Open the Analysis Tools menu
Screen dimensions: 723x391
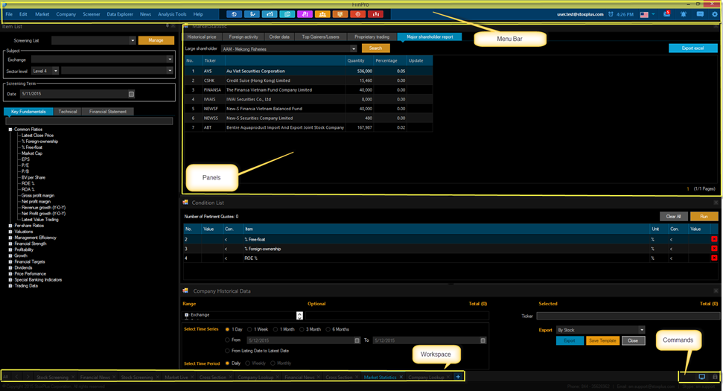click(x=172, y=14)
